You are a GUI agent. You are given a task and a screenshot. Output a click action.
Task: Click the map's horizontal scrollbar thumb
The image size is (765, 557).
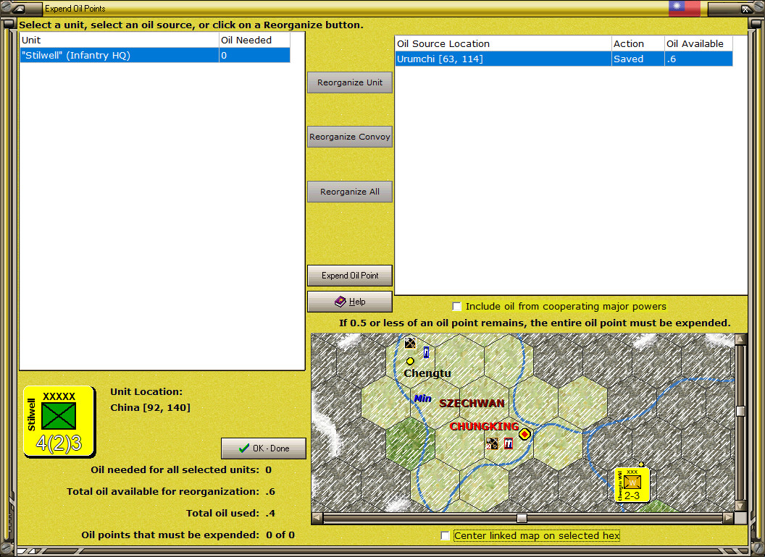522,518
